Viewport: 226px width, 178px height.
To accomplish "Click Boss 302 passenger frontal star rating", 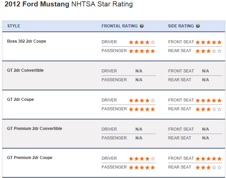I will 142,51.
